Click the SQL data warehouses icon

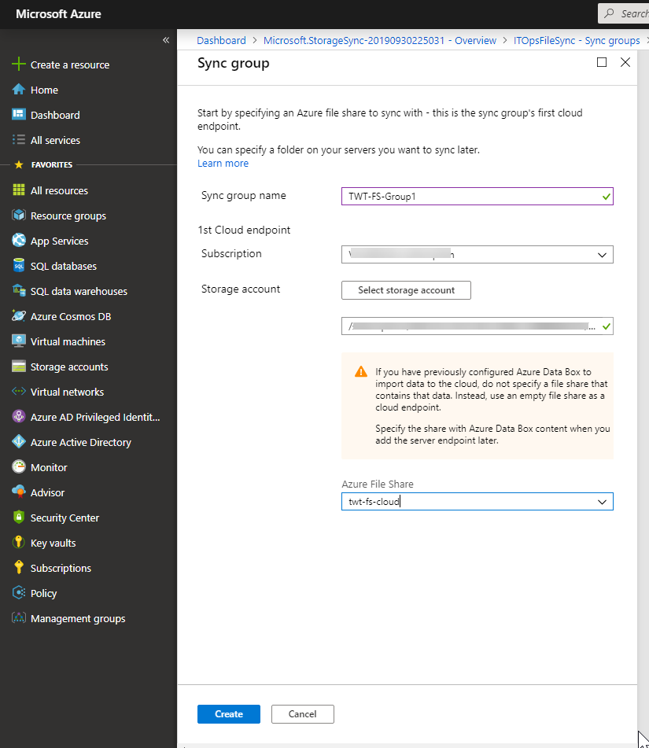pos(19,290)
